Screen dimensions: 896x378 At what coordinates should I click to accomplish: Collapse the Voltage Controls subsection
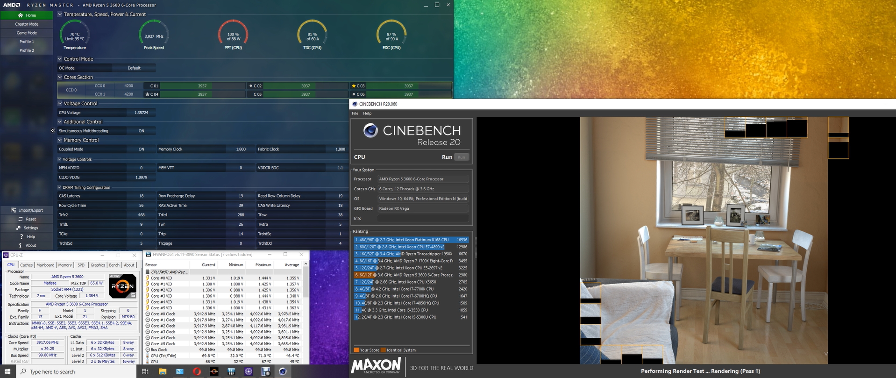coord(59,159)
